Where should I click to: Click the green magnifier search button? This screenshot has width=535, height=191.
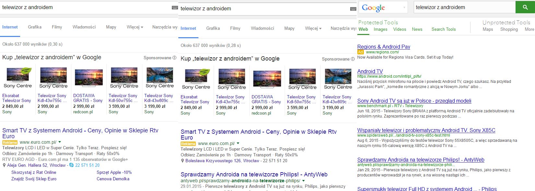525,7
